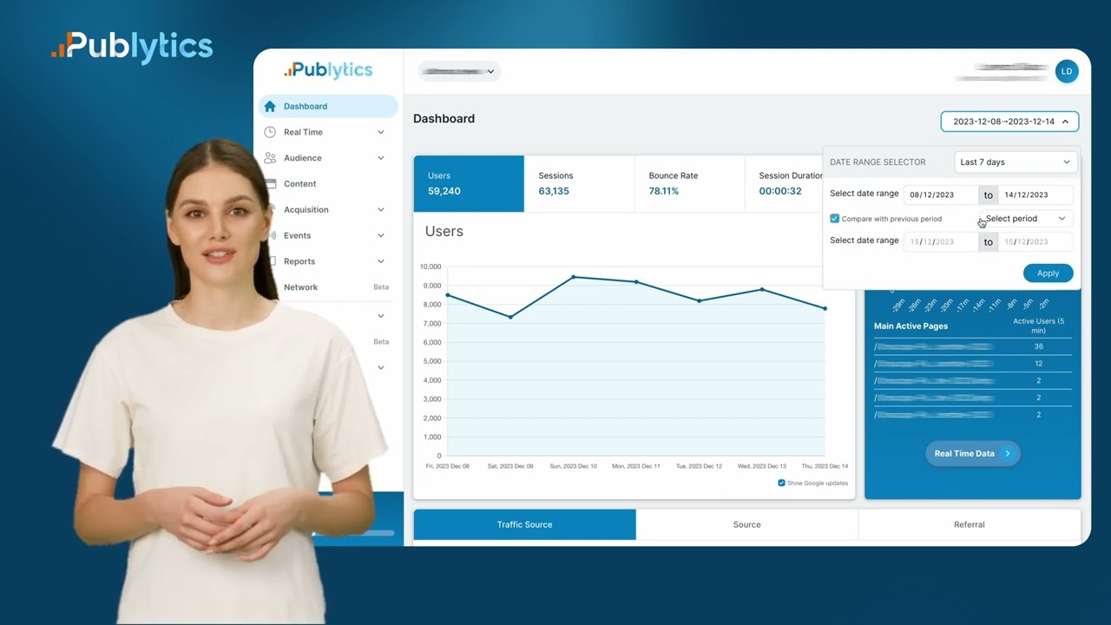Open the Select period dropdown
This screenshot has width=1111, height=625.
[x=1025, y=219]
